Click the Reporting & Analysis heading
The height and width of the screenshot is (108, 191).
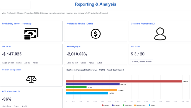coord(95,4)
